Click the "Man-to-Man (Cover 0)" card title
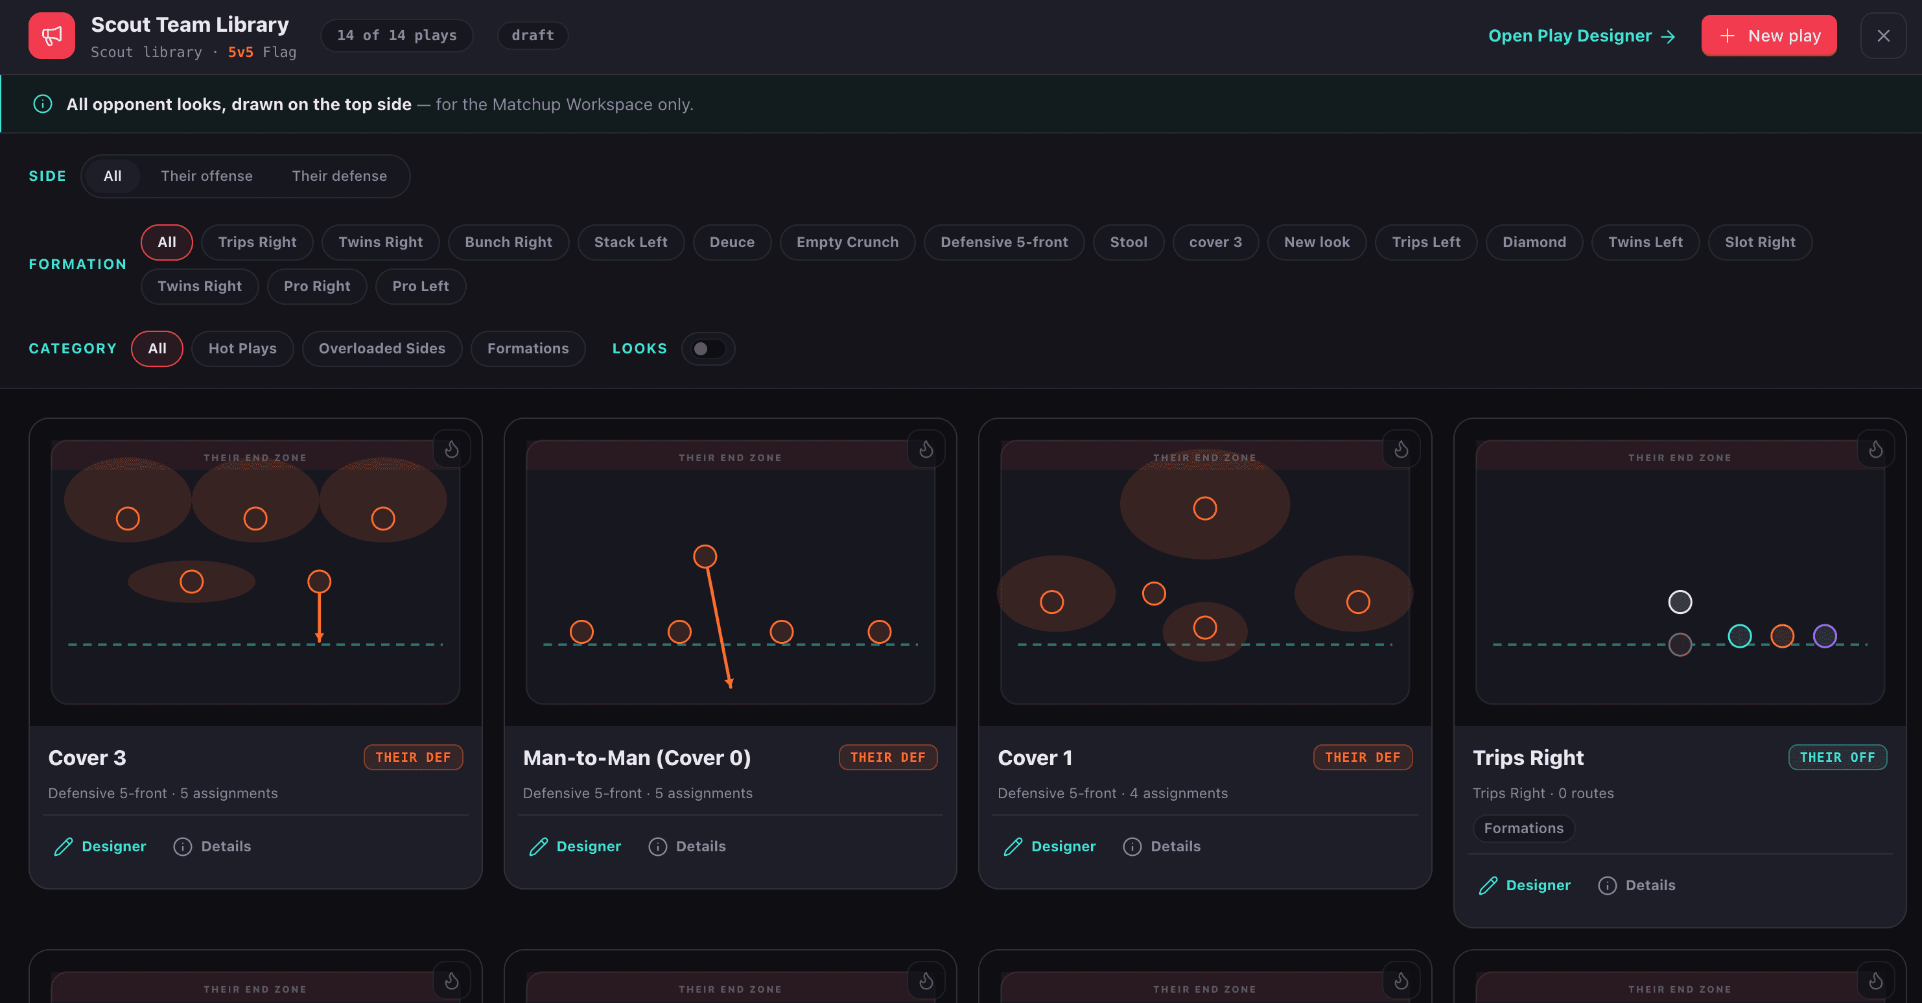The height and width of the screenshot is (1003, 1922). click(637, 758)
